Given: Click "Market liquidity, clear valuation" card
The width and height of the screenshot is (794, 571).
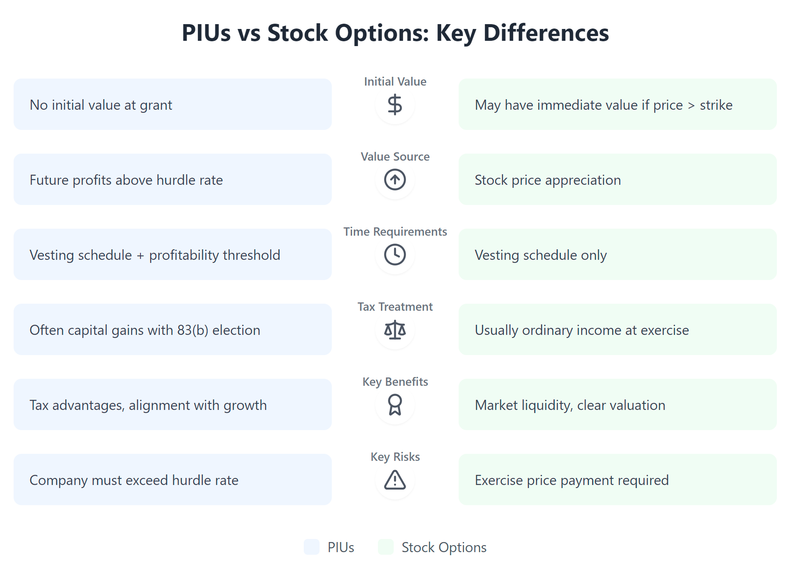Looking at the screenshot, I should pyautogui.click(x=618, y=405).
